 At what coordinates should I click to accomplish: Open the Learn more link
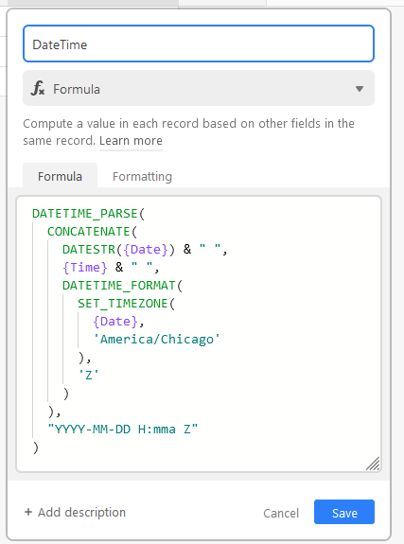coord(131,141)
